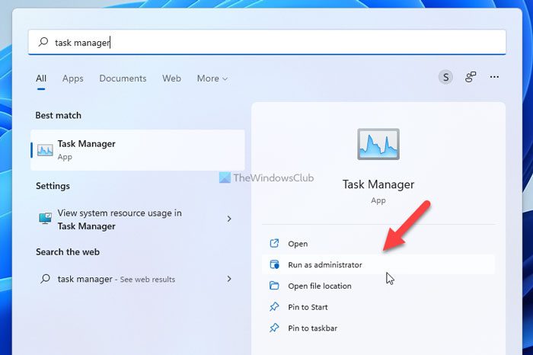The width and height of the screenshot is (533, 355).
Task: Click the Task Manager title in right pane
Action: coord(378,184)
